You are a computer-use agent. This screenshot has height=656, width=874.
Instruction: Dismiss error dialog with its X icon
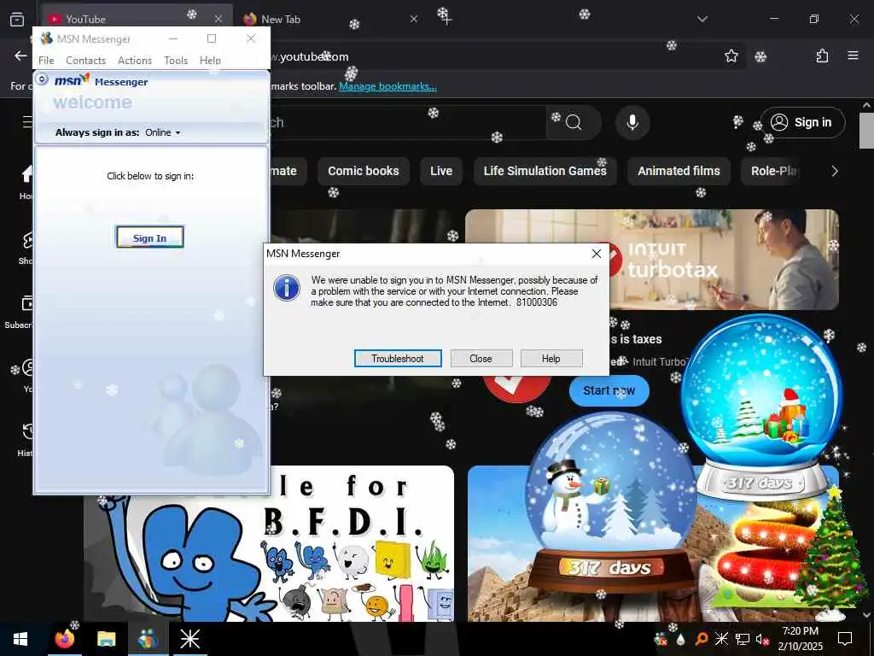coord(596,254)
